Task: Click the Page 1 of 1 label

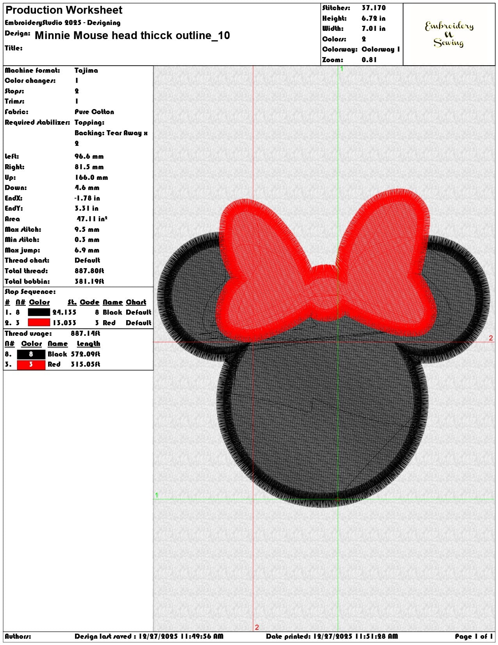Action: click(474, 636)
